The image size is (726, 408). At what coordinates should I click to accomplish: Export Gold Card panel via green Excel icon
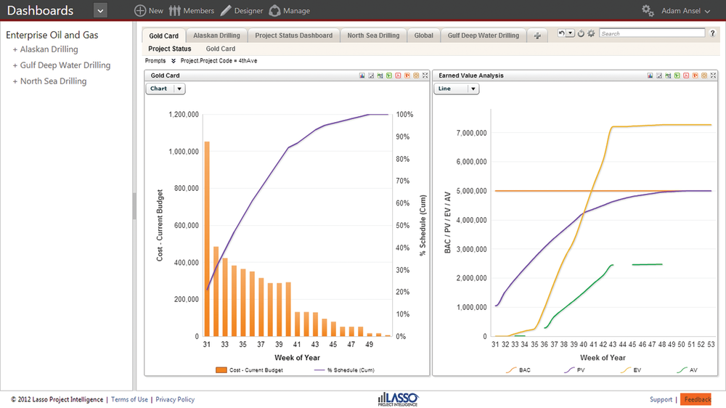pyautogui.click(x=389, y=76)
